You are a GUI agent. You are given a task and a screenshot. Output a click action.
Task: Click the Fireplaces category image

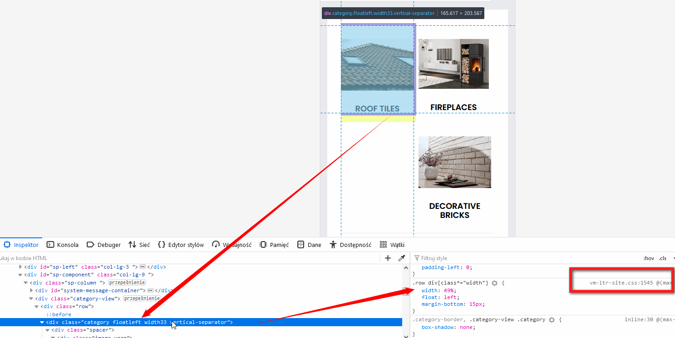tap(453, 64)
